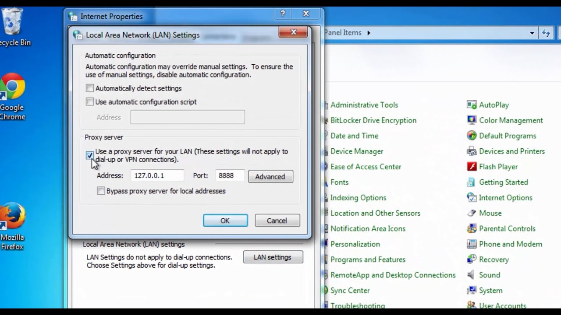Click the Port field showing 8888
Screen dimensions: 561x315
pos(230,175)
